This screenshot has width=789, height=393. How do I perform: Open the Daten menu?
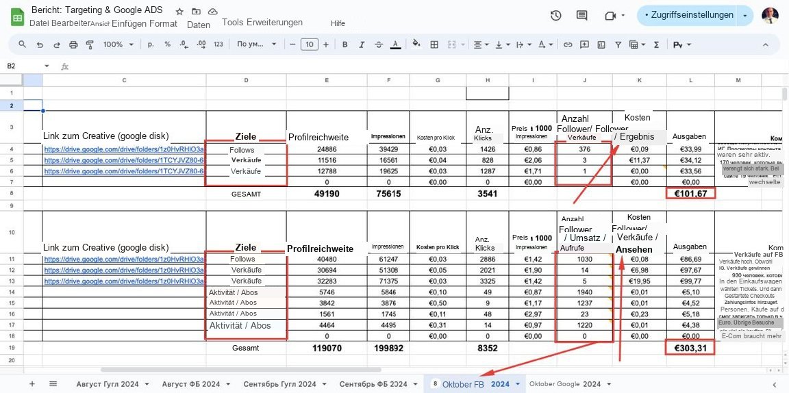pos(198,24)
